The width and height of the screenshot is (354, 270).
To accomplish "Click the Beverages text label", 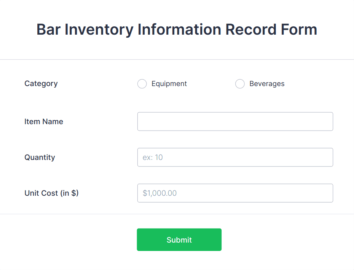I will click(x=266, y=83).
